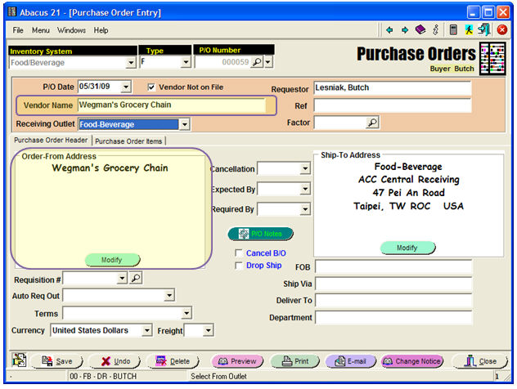Click into the Ship Via field
Screen dimensions: 517x389
click(x=393, y=284)
